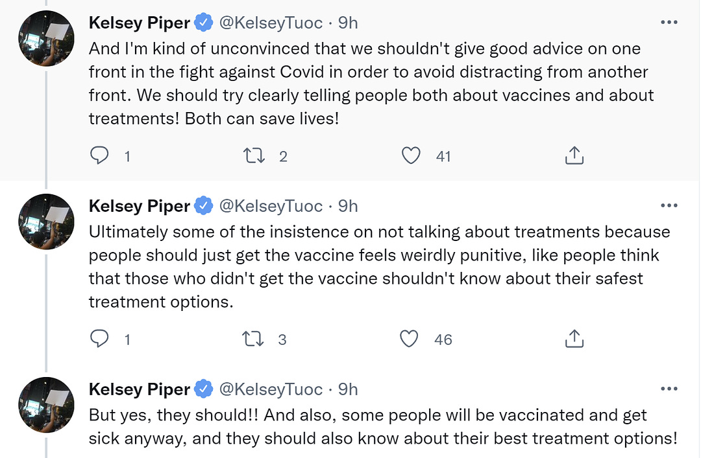This screenshot has height=458, width=714.
Task: Open more options on the third tweet
Action: tap(669, 389)
